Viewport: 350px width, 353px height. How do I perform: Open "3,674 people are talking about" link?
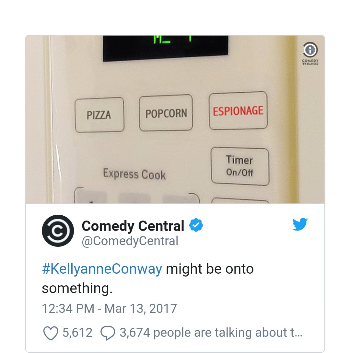(x=211, y=333)
